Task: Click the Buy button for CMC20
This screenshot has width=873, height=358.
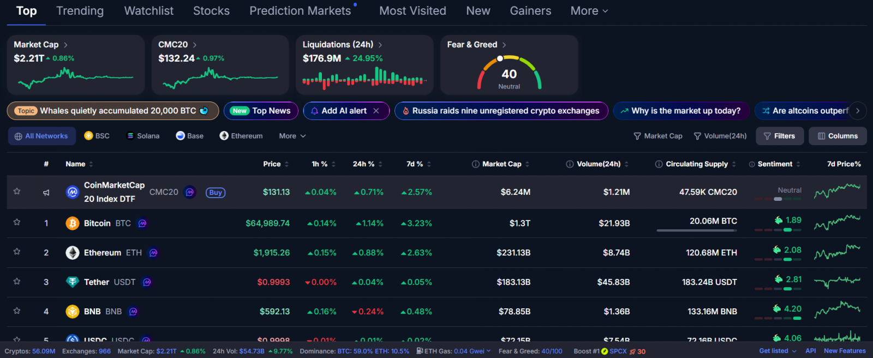Action: pos(216,192)
